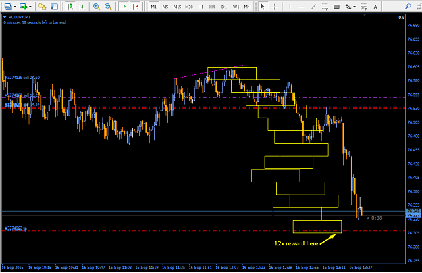Toggle Chart Shift from right border
The height and width of the screenshot is (273, 422).
tap(135, 7)
